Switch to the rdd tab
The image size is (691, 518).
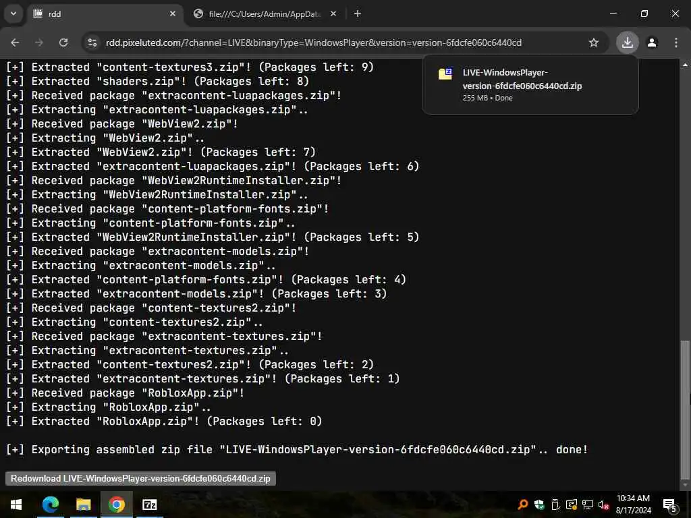(106, 13)
